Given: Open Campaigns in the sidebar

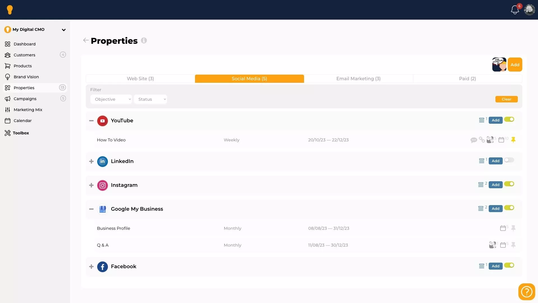Looking at the screenshot, I should [25, 99].
